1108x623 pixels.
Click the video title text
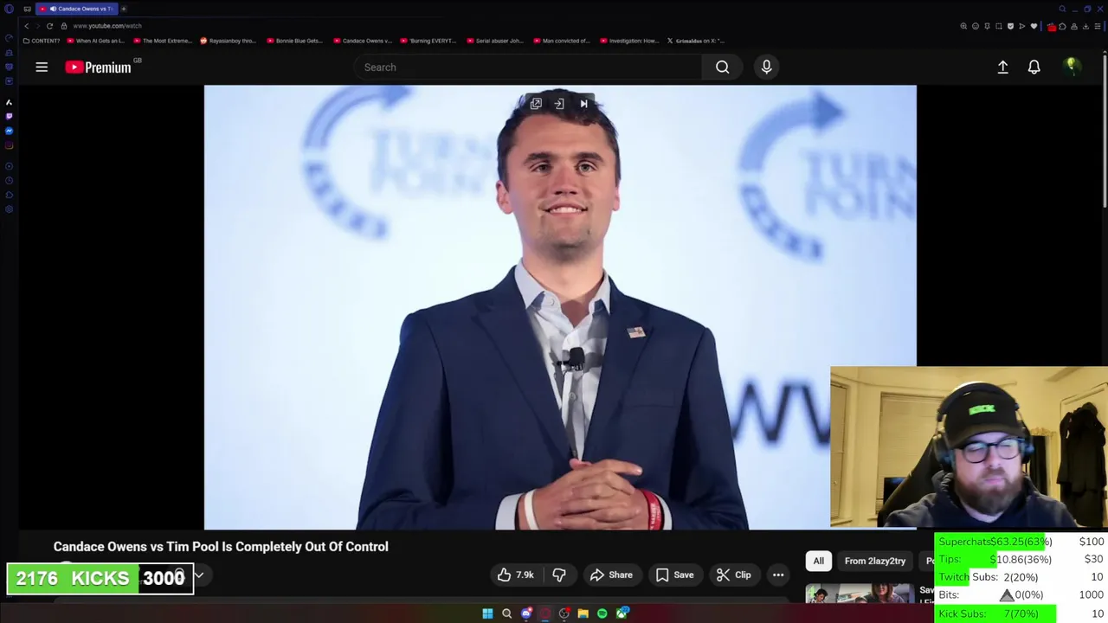(x=221, y=547)
